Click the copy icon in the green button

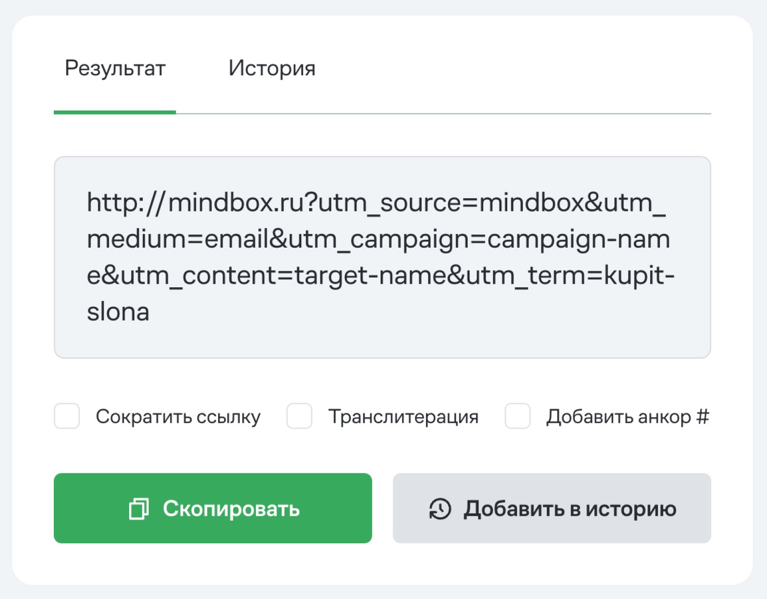138,509
